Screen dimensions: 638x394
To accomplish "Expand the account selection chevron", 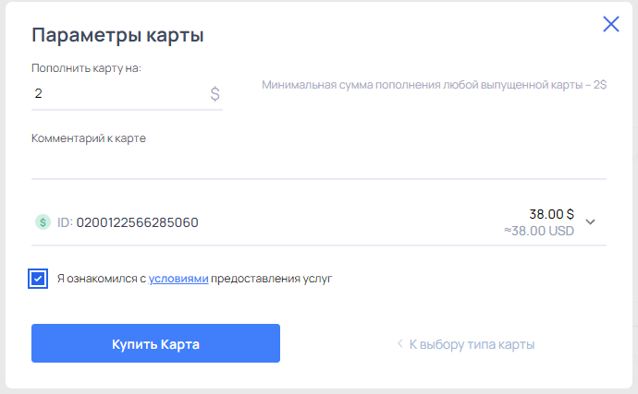I will tap(591, 221).
